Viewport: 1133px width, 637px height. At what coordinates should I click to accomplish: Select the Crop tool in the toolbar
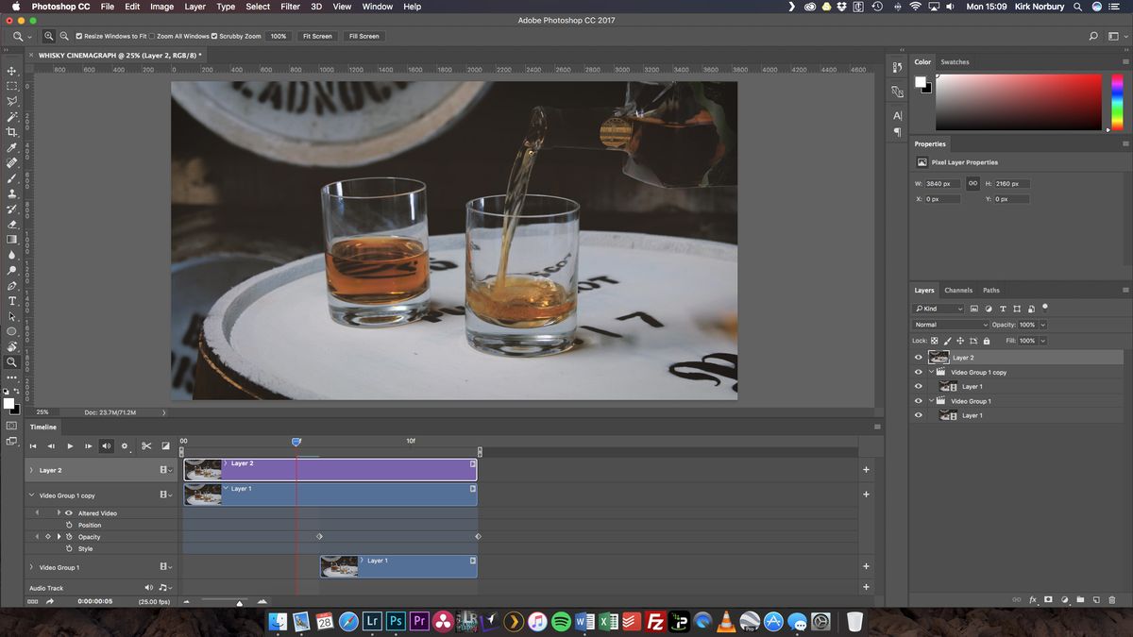(x=11, y=131)
